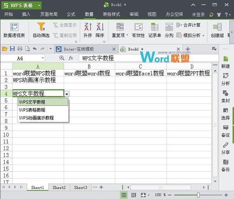The height and width of the screenshot is (199, 234).
Task: Expand the 模拟分析 dropdown arrow
Action: click(x=203, y=36)
